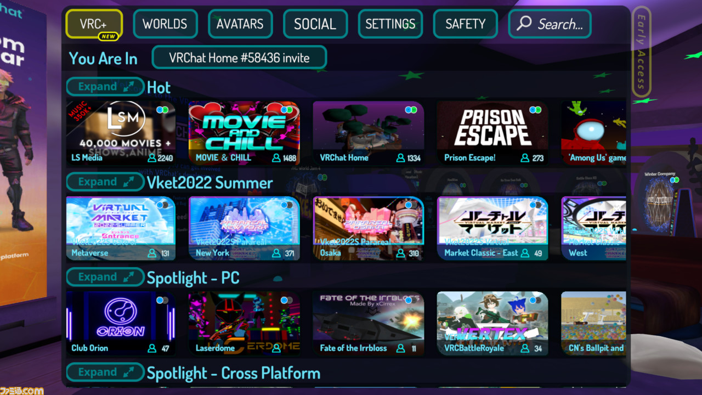The height and width of the screenshot is (395, 702).
Task: Click user count icon on Prison Escape!
Action: (525, 158)
